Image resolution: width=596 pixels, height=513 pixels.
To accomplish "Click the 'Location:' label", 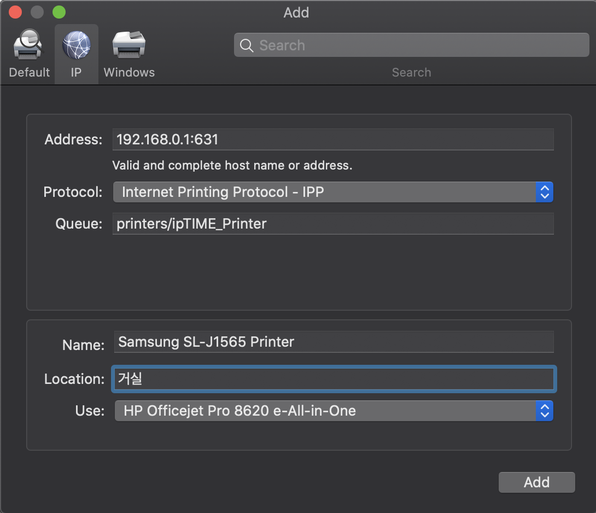I will 74,379.
